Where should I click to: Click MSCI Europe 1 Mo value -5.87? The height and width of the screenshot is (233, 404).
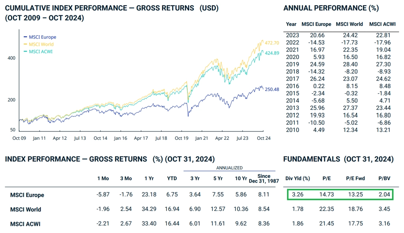103,195
